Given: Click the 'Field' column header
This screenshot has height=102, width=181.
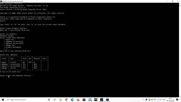Looking at the screenshot, I should (4, 59).
